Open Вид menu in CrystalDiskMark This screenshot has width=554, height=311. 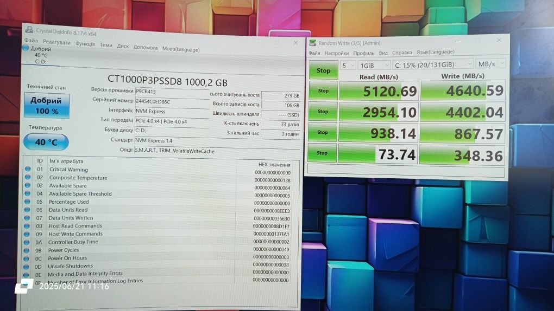click(x=383, y=53)
